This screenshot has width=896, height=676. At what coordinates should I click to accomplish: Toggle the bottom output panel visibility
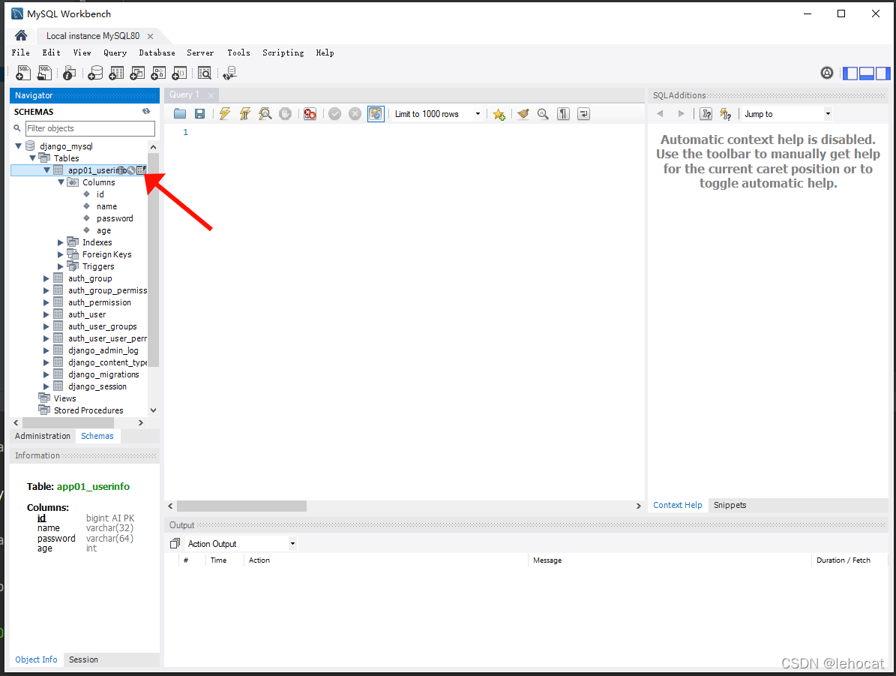click(867, 74)
